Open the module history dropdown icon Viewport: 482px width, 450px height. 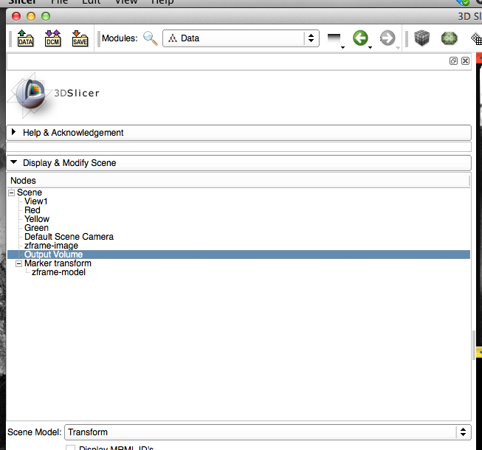335,39
